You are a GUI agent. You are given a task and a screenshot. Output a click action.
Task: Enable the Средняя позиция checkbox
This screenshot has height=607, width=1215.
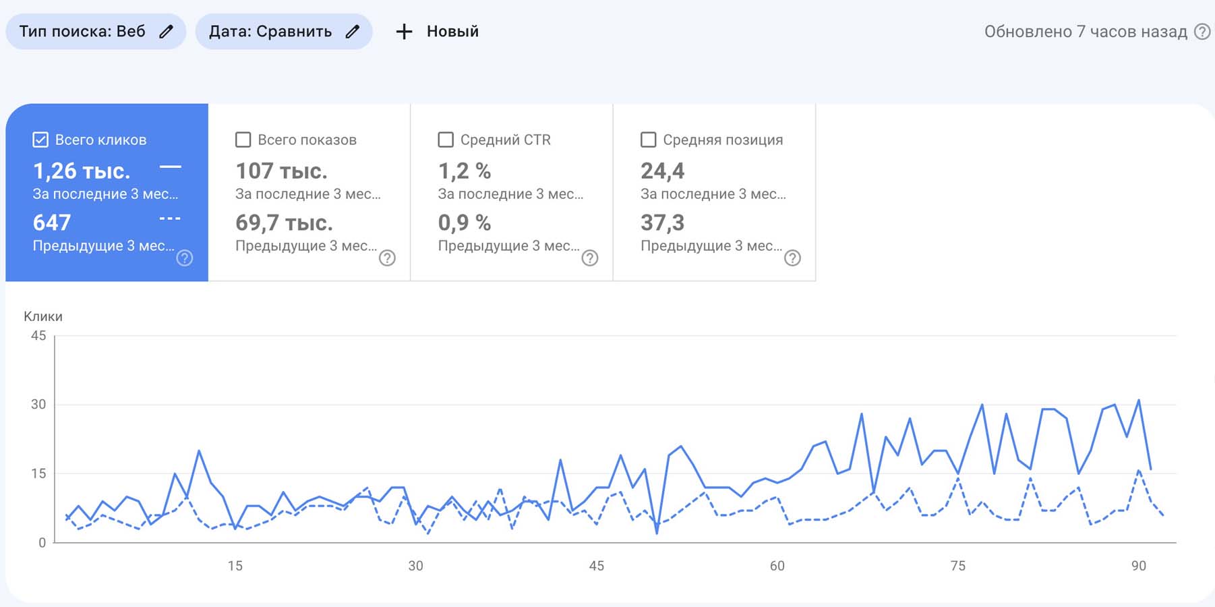point(648,140)
